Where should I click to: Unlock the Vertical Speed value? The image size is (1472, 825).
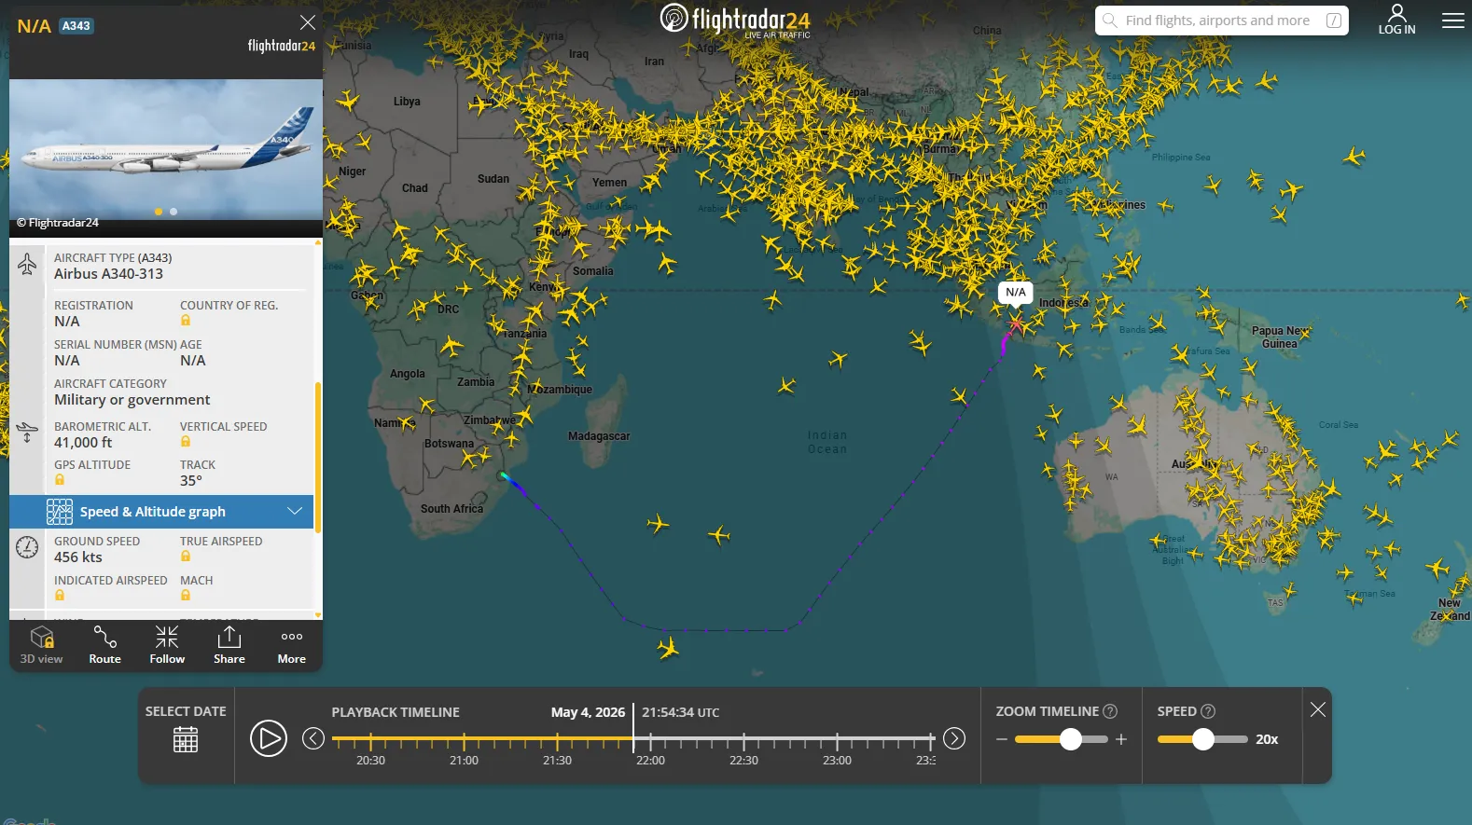pyautogui.click(x=186, y=442)
